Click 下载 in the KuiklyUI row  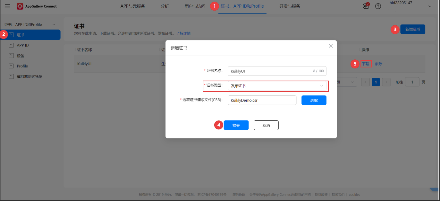[366, 64]
